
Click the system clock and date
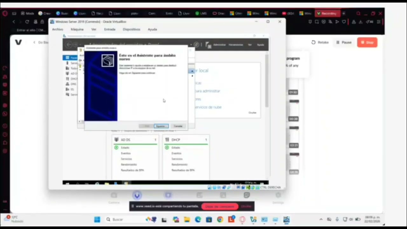click(x=372, y=219)
